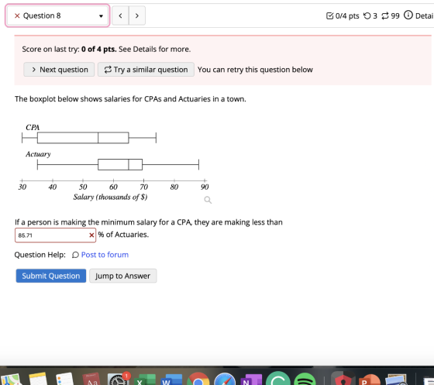Viewport: 434px width, 385px height.
Task: Click Try a similar question button
Action: point(146,70)
